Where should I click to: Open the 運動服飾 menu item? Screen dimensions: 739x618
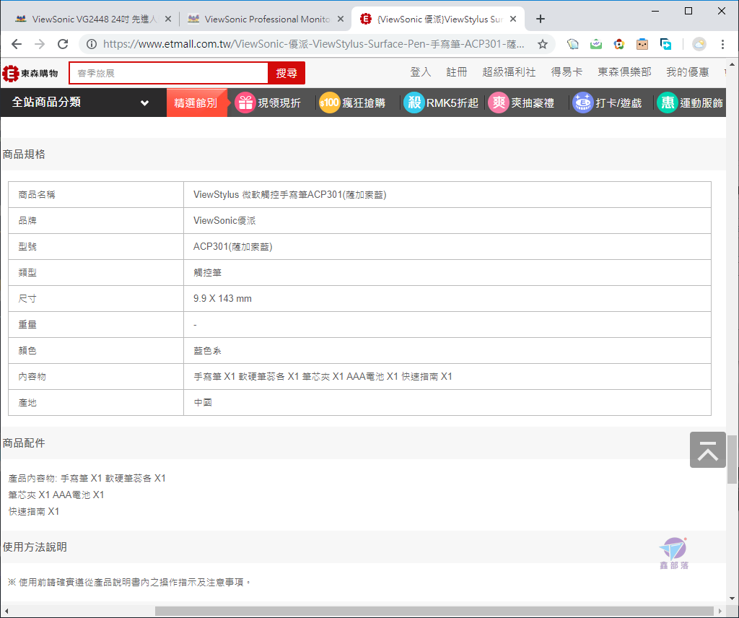(691, 103)
